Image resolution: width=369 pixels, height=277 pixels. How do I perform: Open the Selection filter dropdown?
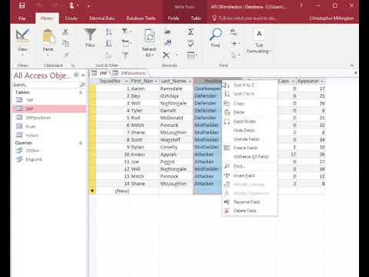tap(127, 32)
